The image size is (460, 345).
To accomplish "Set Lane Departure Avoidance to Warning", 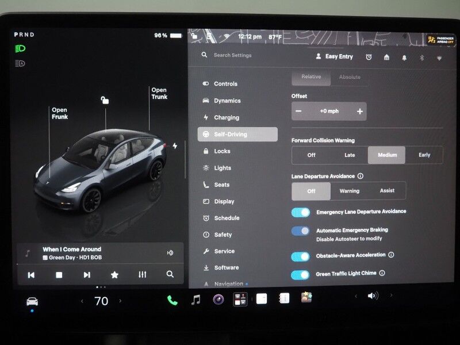I will tap(350, 191).
